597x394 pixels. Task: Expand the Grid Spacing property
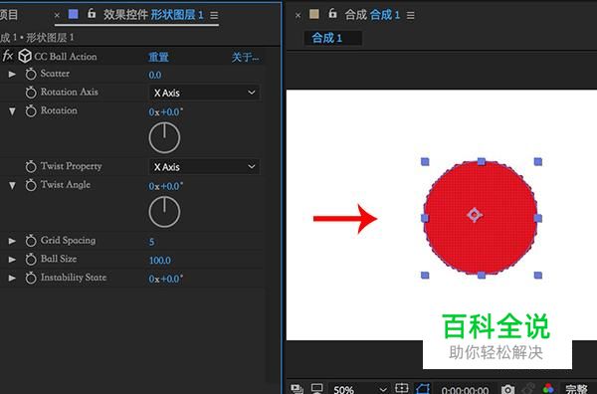point(12,241)
